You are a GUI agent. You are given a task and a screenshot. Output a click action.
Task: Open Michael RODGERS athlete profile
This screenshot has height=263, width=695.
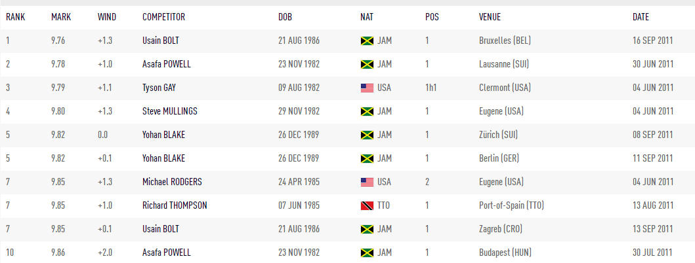(x=171, y=182)
